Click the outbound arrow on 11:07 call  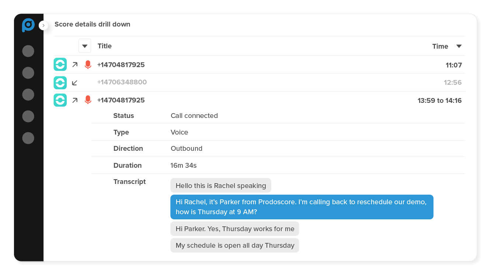coord(75,65)
